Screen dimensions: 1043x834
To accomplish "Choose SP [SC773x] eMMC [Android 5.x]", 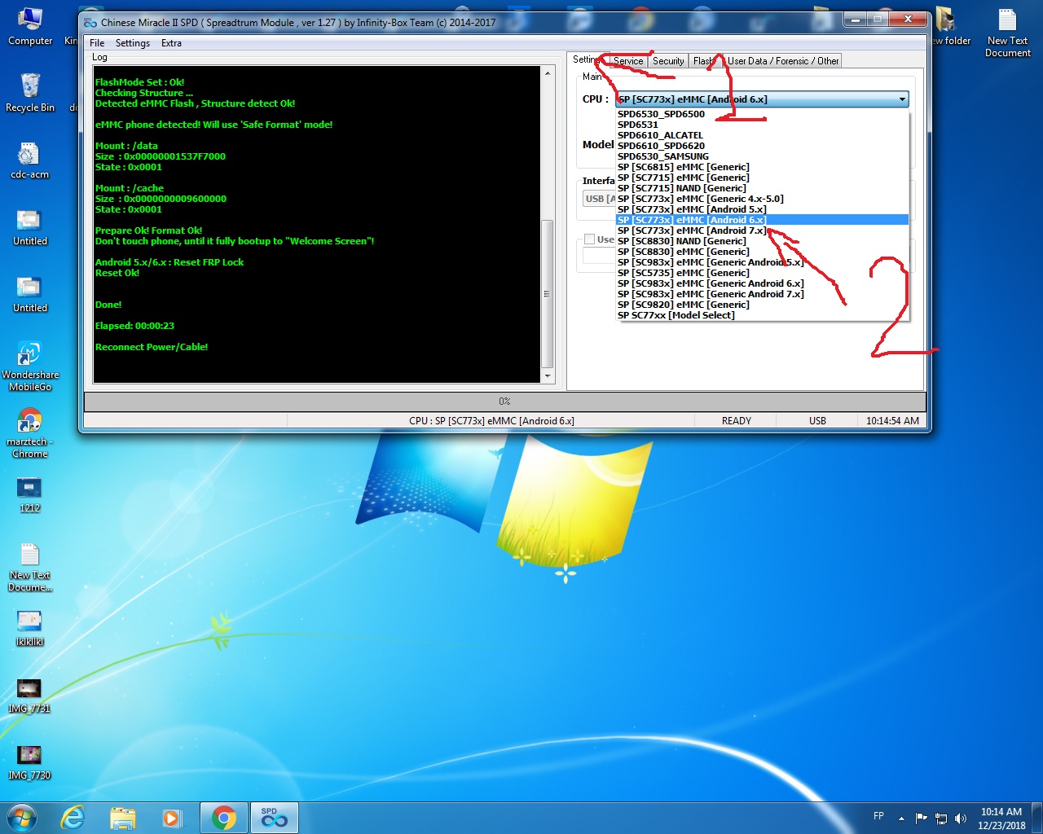I will coord(762,209).
